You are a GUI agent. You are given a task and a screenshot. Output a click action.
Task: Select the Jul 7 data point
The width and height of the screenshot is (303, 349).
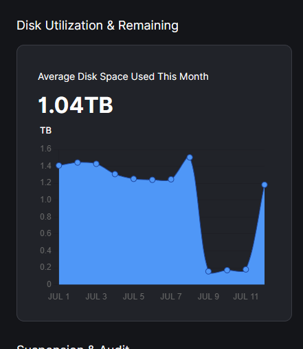pos(171,179)
